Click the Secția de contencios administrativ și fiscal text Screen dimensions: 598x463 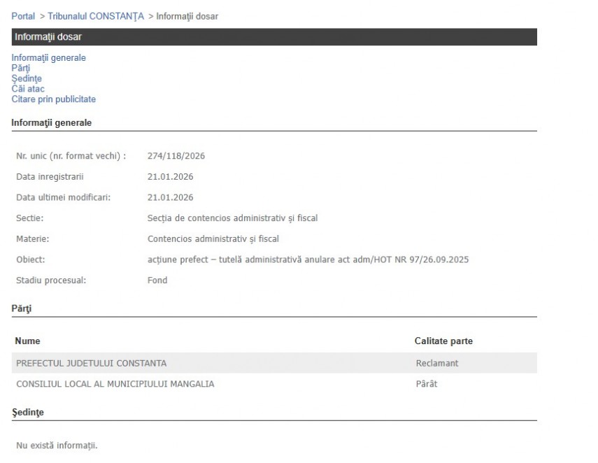[232, 218]
